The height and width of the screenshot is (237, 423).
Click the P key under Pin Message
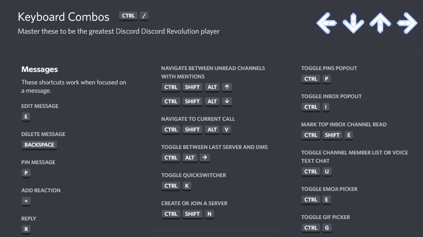(26, 173)
